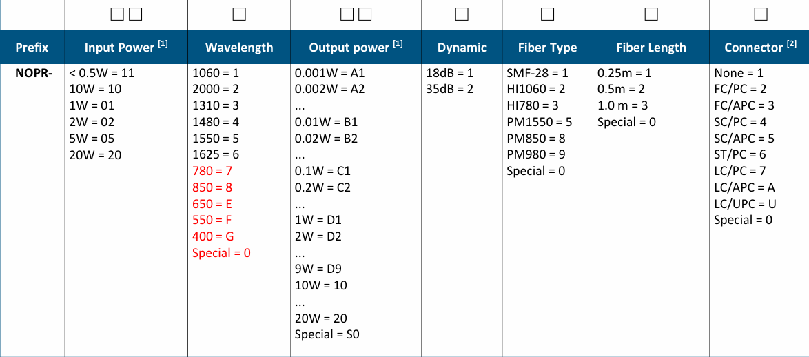
Task: Check the first box above Input Power
Action: pos(118,14)
